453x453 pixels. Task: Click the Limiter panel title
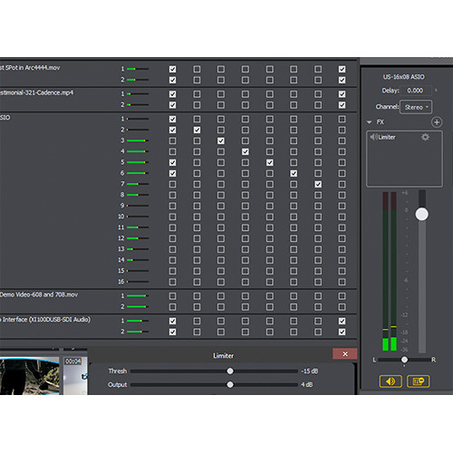coord(223,356)
